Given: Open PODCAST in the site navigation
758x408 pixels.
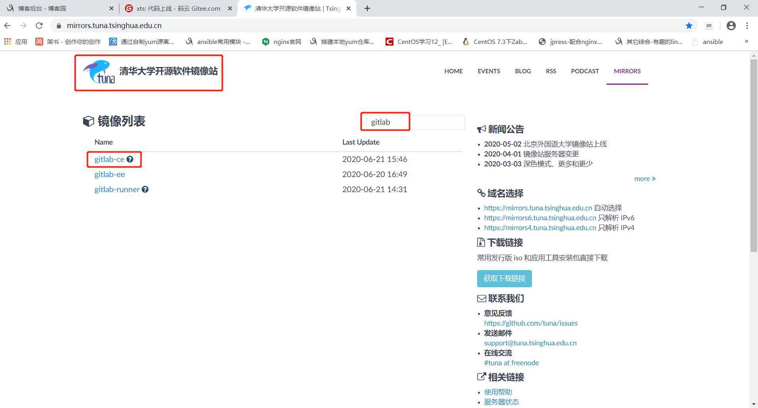Looking at the screenshot, I should pyautogui.click(x=585, y=71).
